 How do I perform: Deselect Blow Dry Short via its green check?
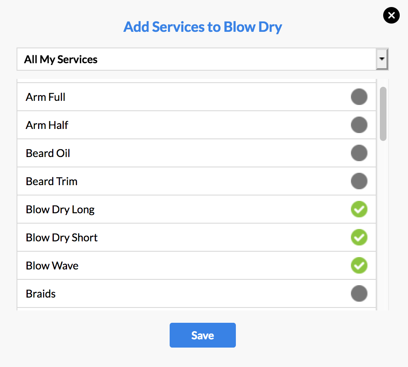click(359, 237)
